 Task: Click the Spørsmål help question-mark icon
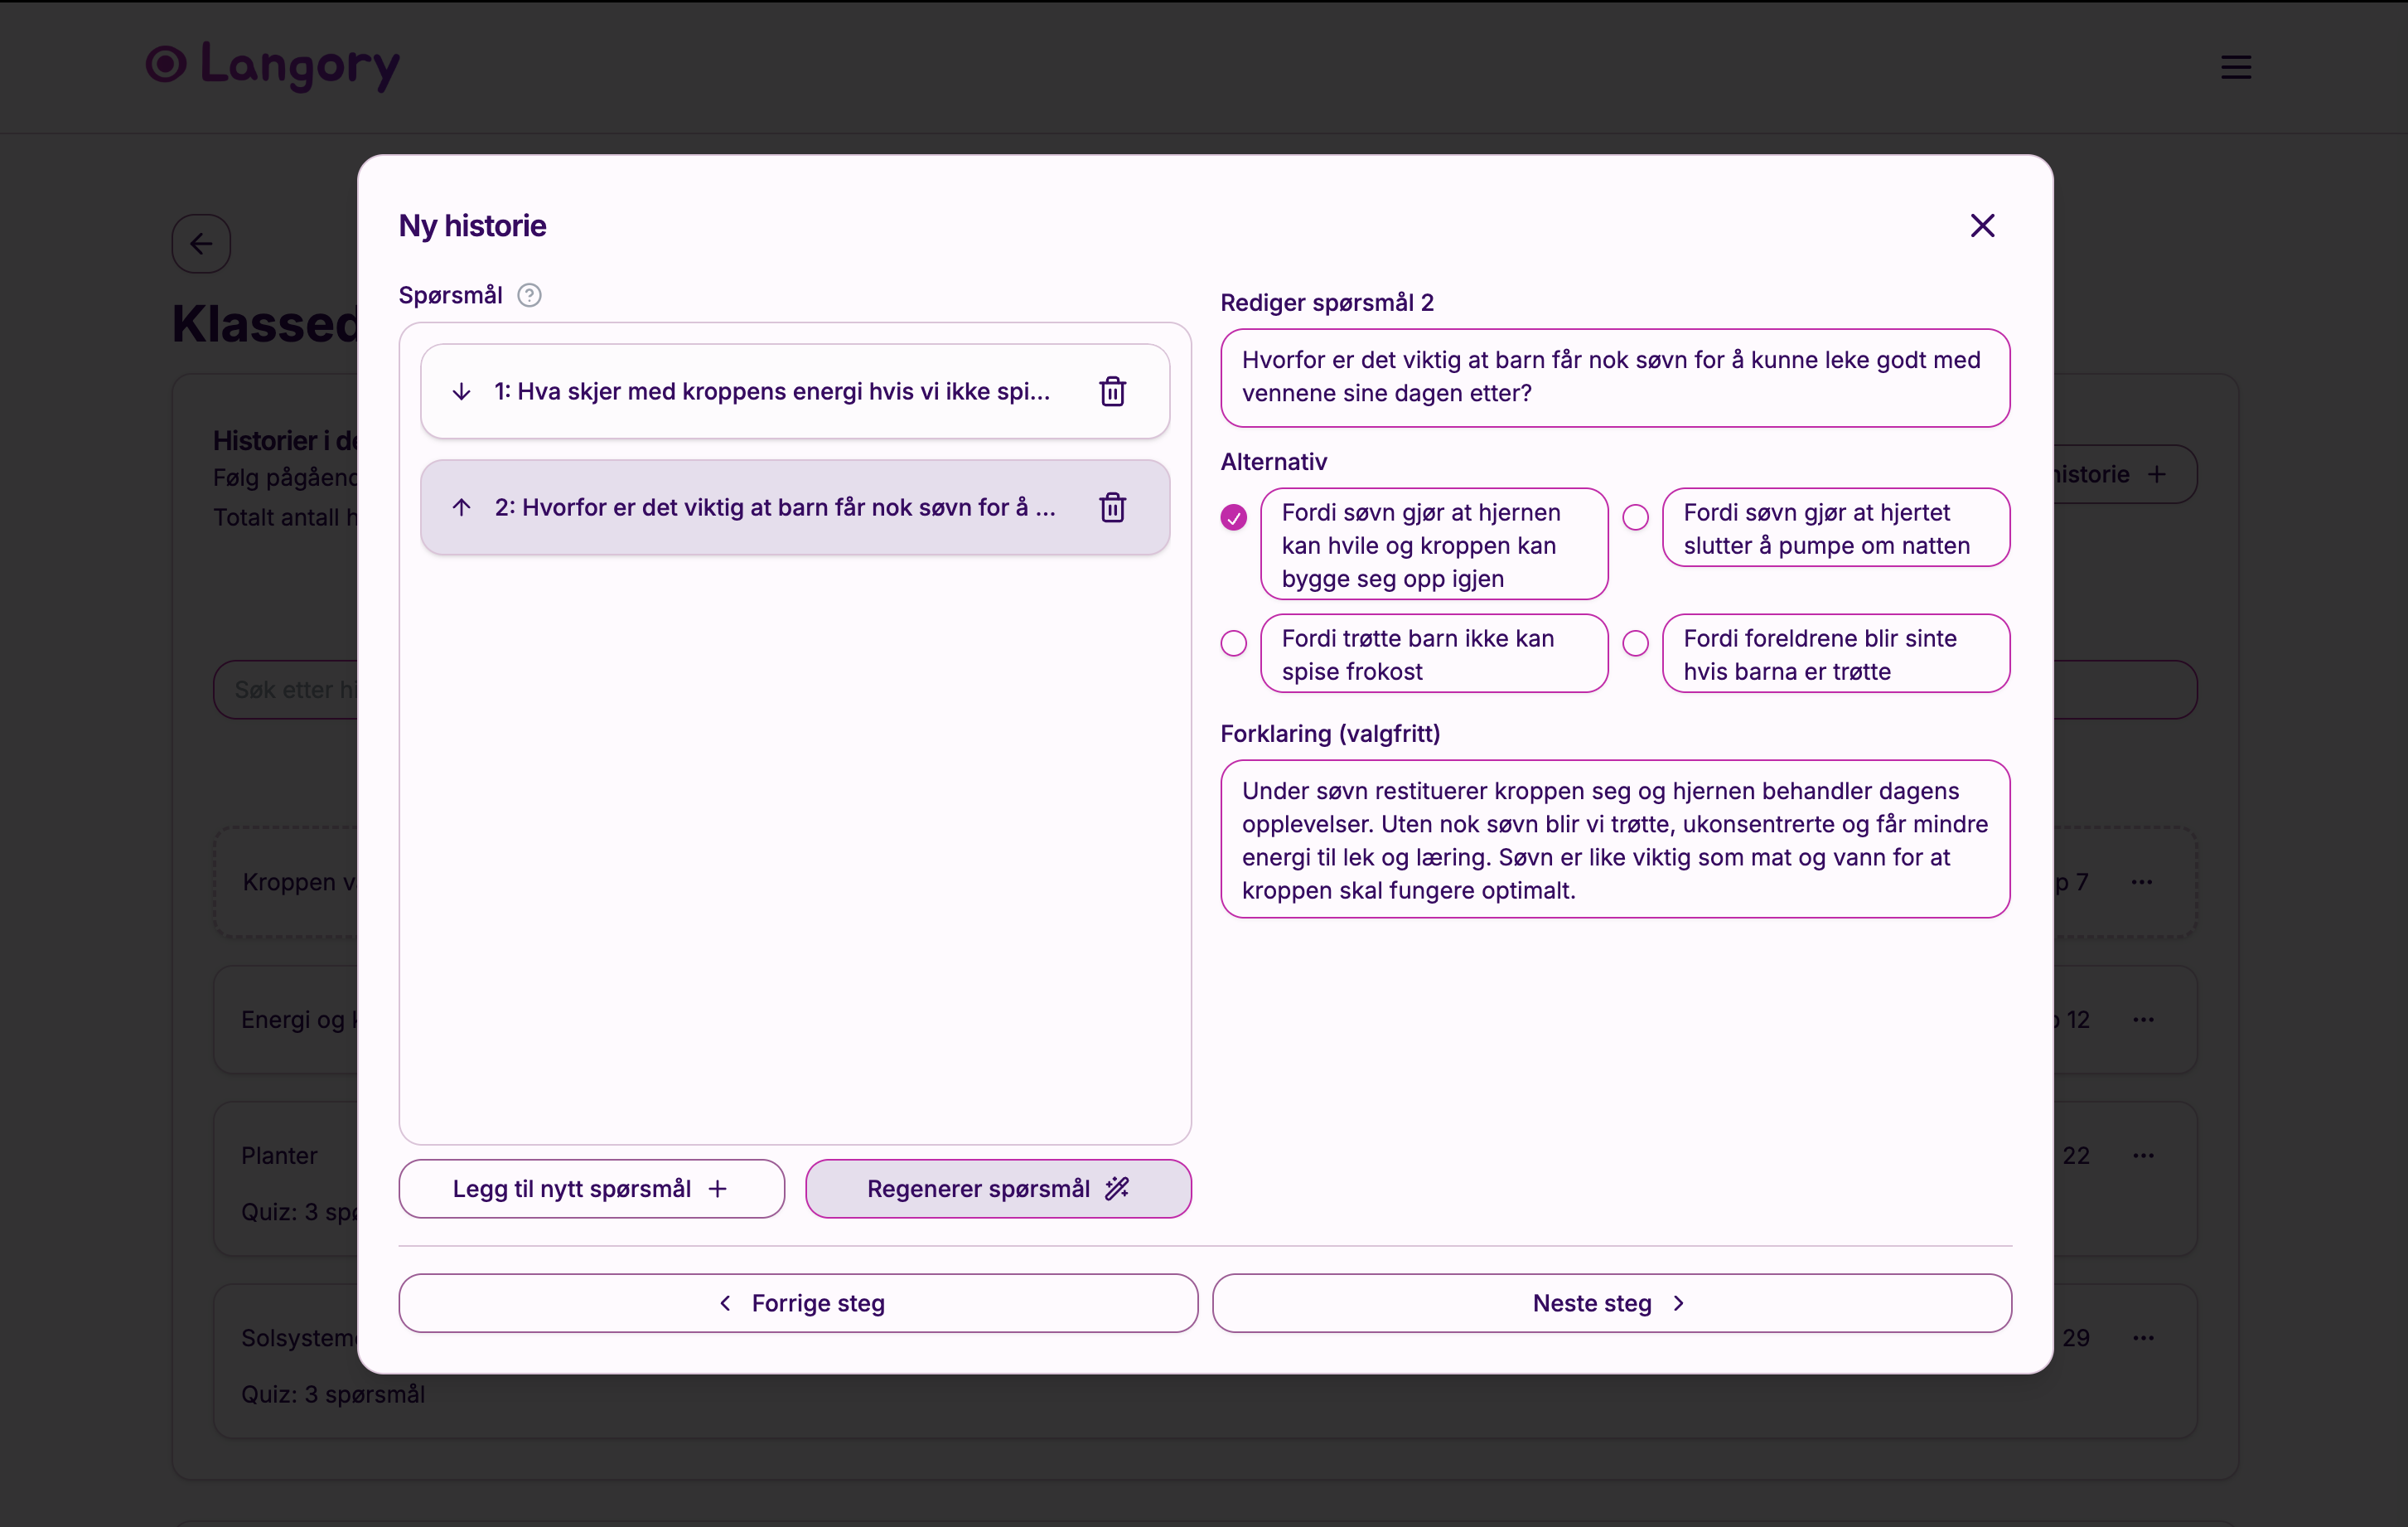point(529,295)
